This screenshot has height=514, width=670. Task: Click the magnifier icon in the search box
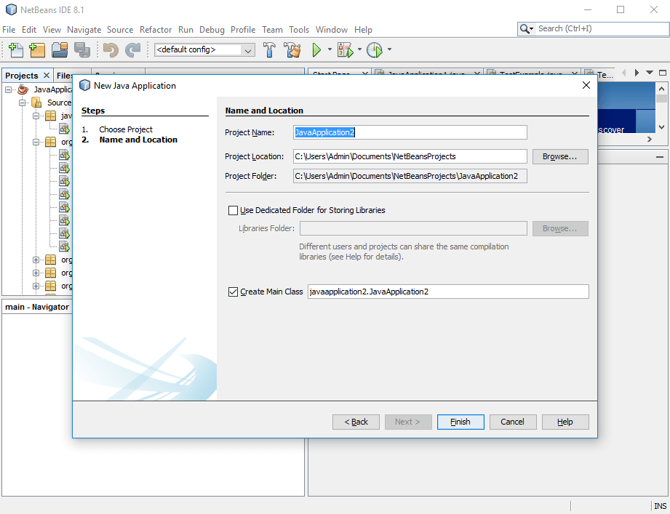526,29
